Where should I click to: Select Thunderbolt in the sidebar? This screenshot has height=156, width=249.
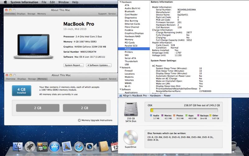131,61
